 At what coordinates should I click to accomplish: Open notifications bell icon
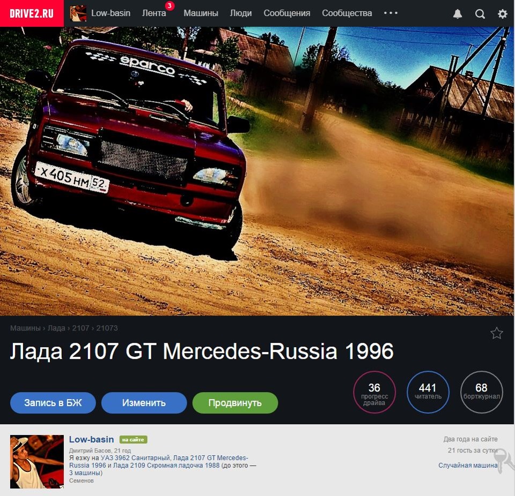pos(458,14)
